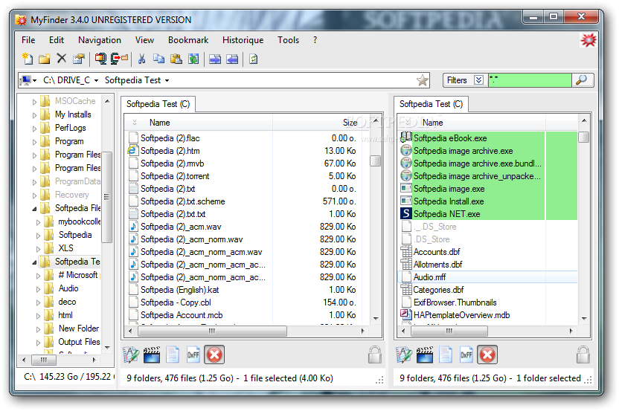Image resolution: width=619 pixels, height=411 pixels.
Task: Expand the MSOCache folder in the tree
Action: (x=34, y=102)
